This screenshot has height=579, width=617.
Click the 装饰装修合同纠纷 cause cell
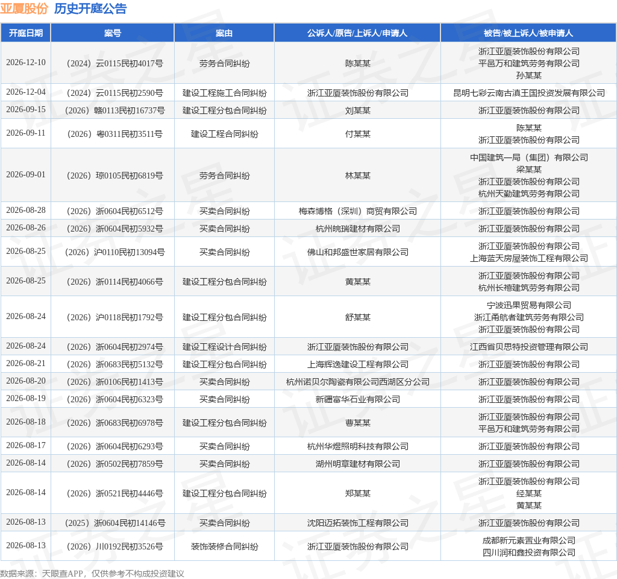[224, 546]
